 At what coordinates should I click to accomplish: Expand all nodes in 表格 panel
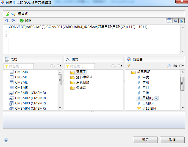point(52,66)
